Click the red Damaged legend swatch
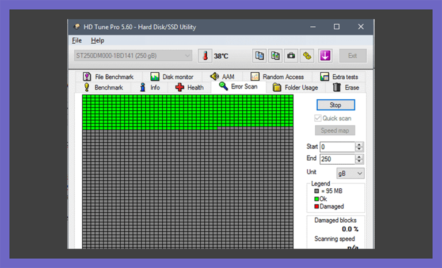The height and width of the screenshot is (268, 442). click(317, 207)
